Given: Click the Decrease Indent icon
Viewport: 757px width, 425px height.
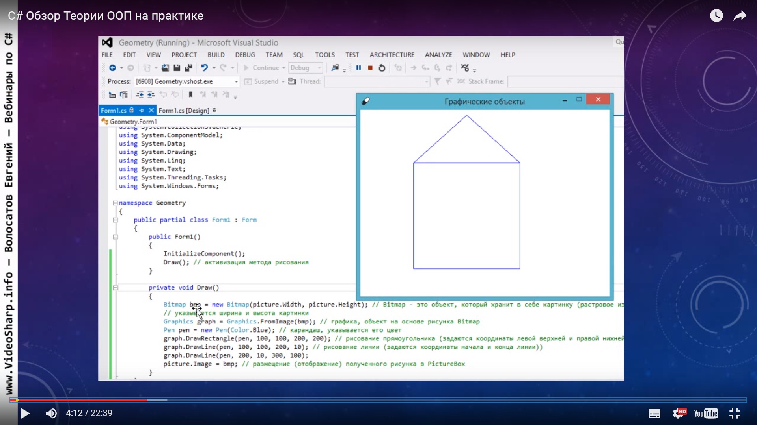Looking at the screenshot, I should 140,95.
